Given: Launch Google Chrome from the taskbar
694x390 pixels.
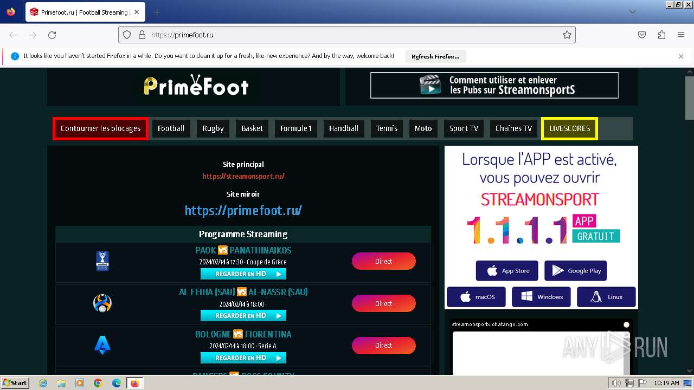Looking at the screenshot, I should pos(98,383).
